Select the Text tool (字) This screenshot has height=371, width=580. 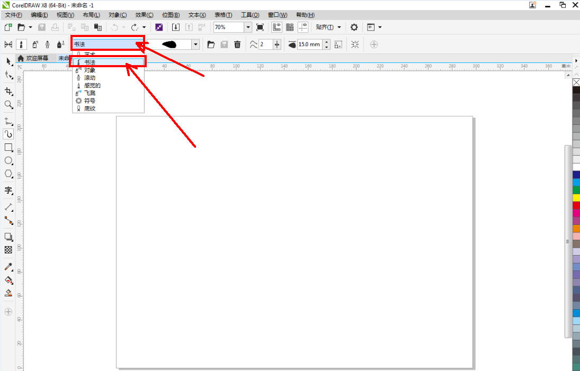point(8,191)
